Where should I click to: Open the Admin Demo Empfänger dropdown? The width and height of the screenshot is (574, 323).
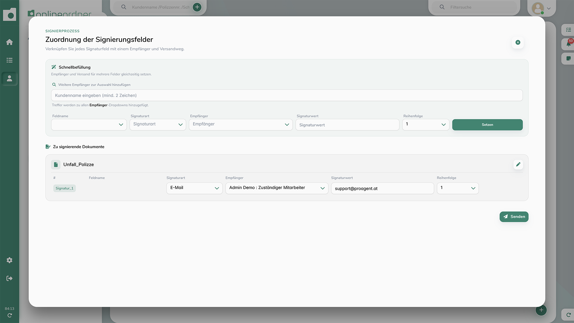coord(277,188)
